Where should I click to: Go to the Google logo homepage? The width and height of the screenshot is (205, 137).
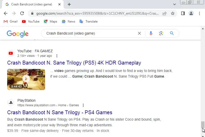point(17,34)
